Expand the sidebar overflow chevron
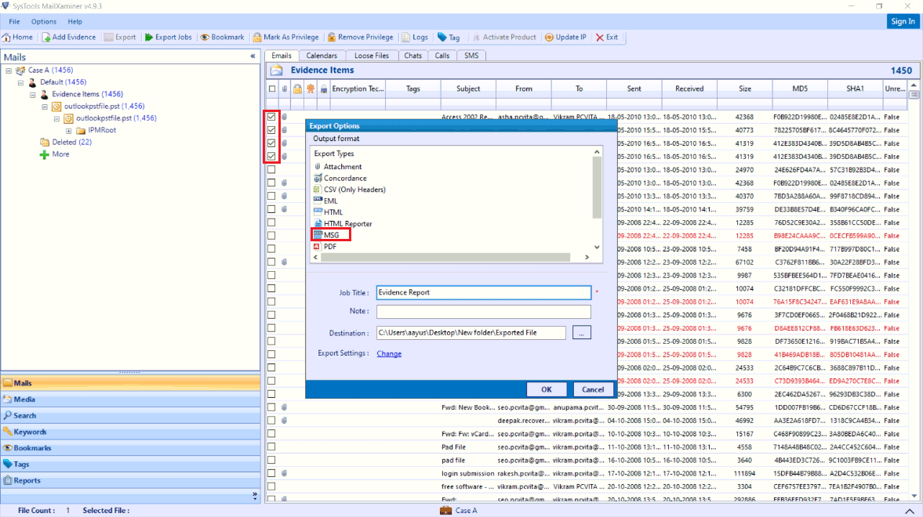 (x=255, y=495)
